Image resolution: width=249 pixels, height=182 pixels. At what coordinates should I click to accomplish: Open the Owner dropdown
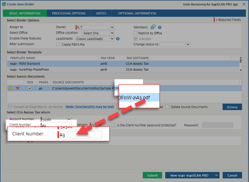point(112,27)
